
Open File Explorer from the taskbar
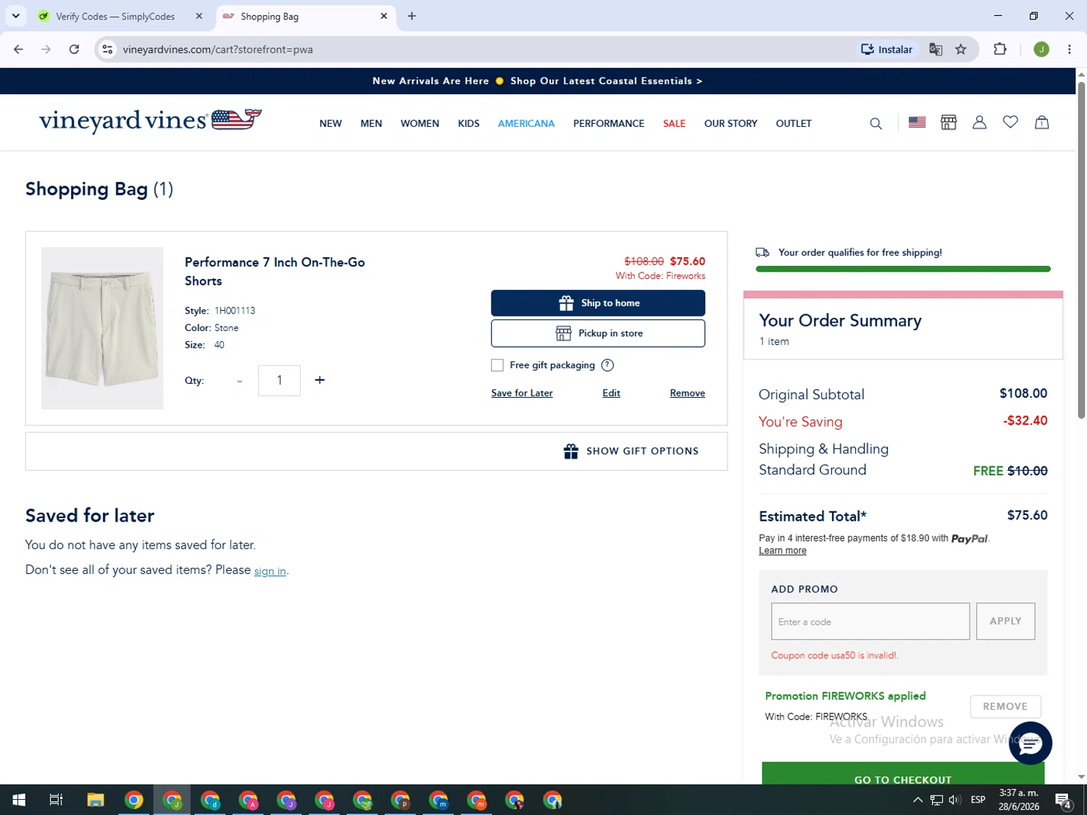[96, 800]
